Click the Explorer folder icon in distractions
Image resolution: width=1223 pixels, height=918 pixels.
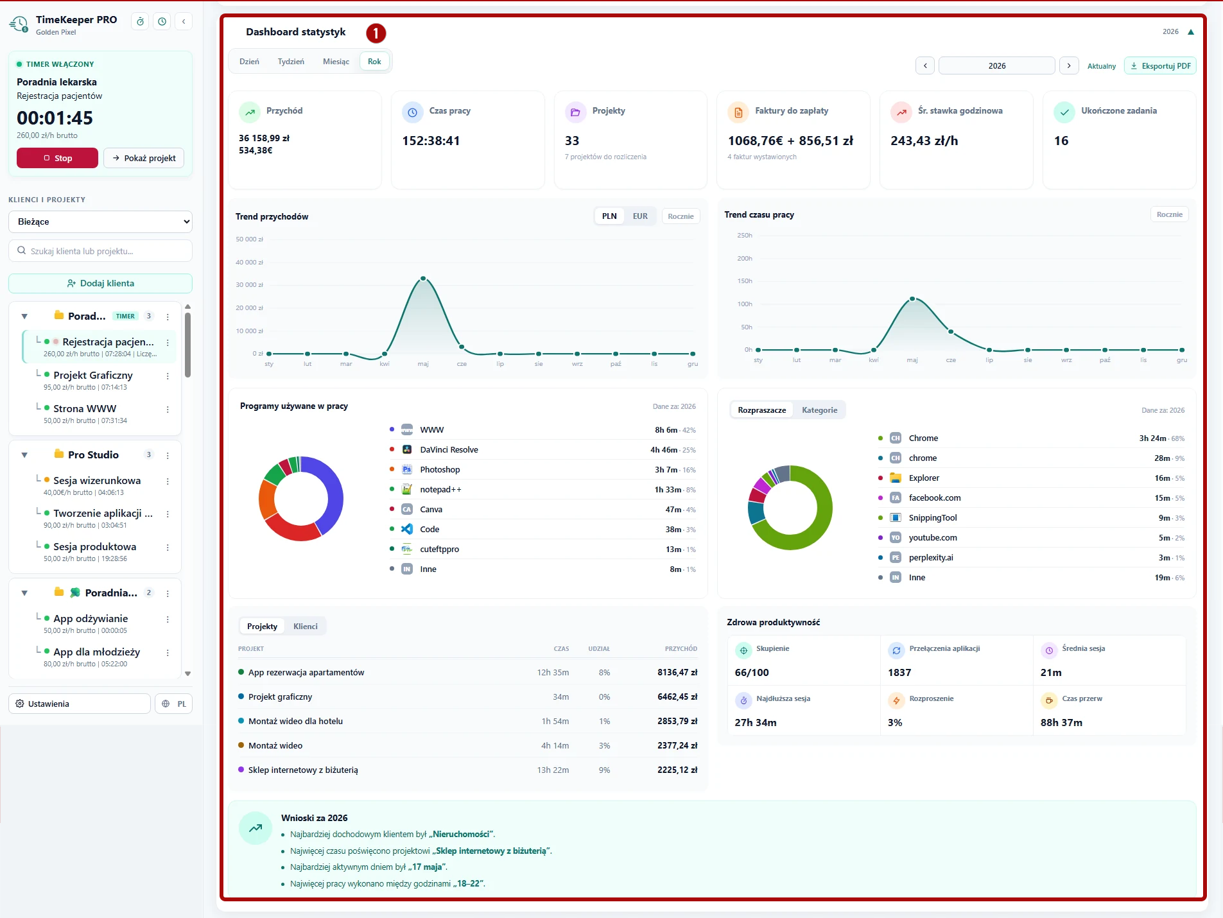(896, 478)
